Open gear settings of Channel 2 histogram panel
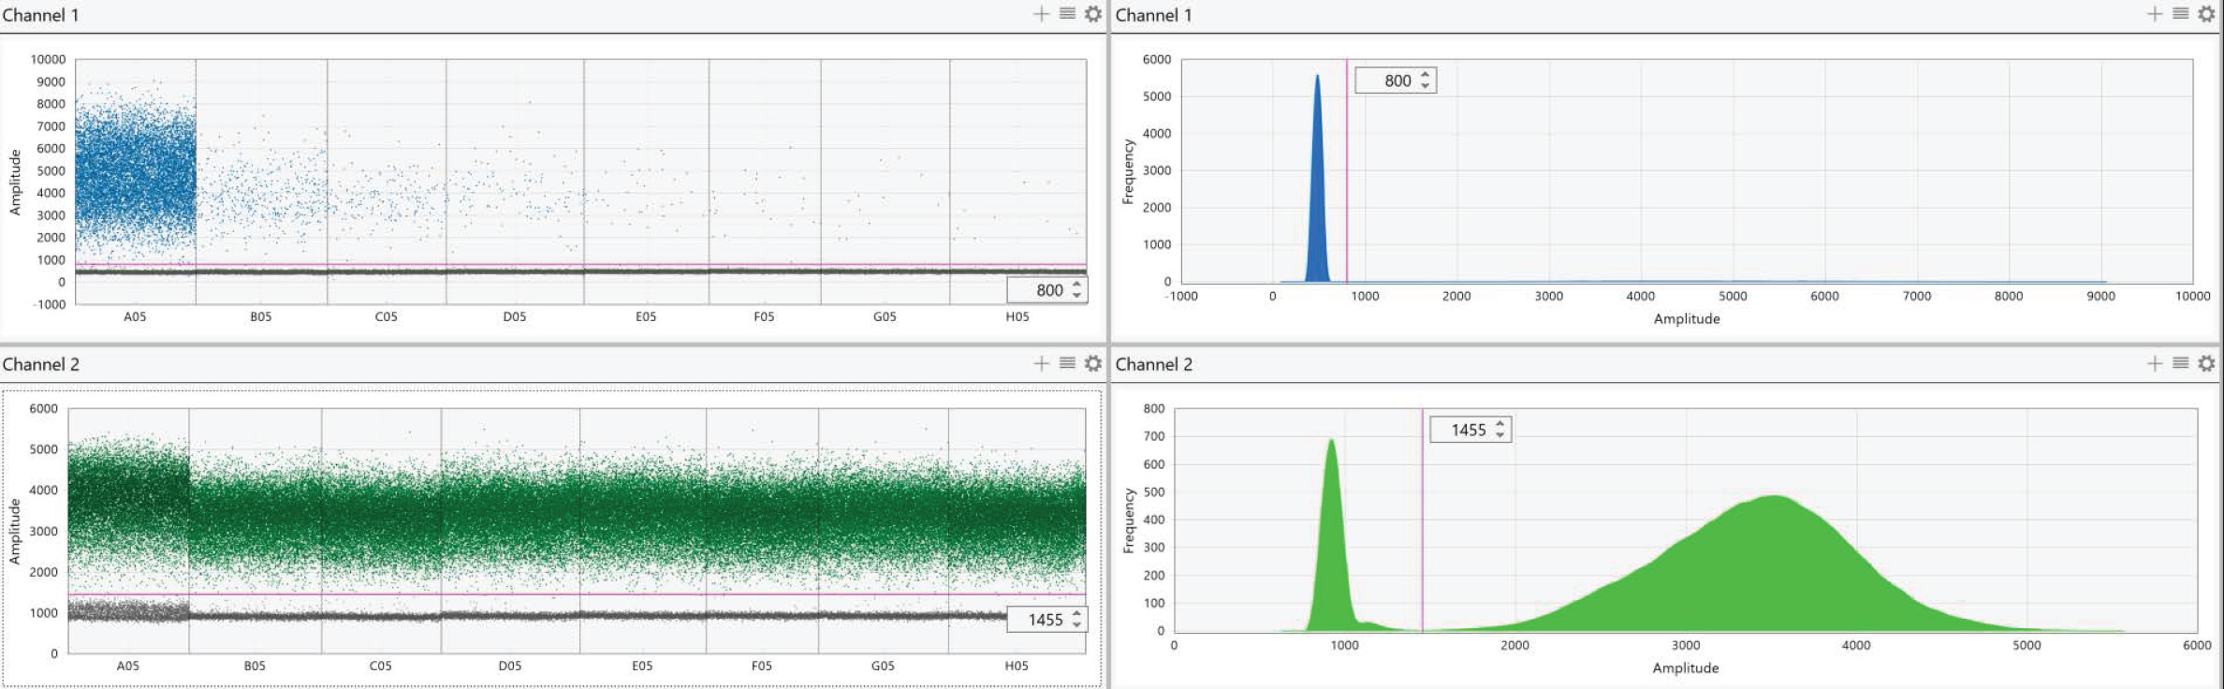The width and height of the screenshot is (2224, 689). point(2206,363)
